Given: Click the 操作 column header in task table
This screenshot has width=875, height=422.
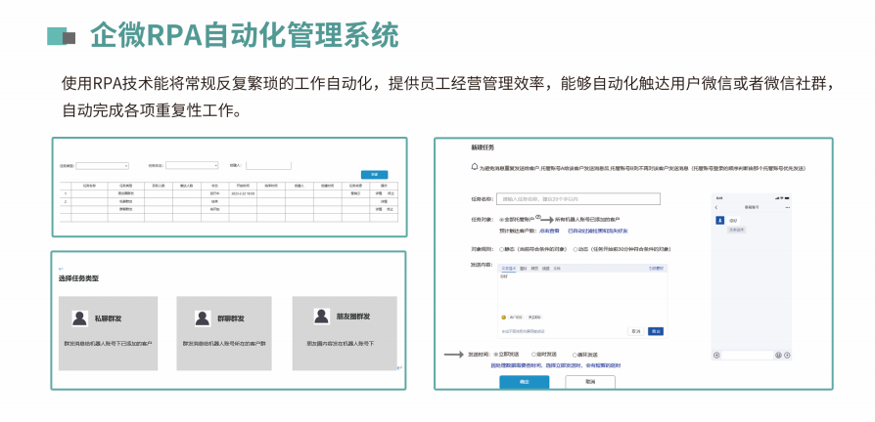Looking at the screenshot, I should click(x=384, y=186).
